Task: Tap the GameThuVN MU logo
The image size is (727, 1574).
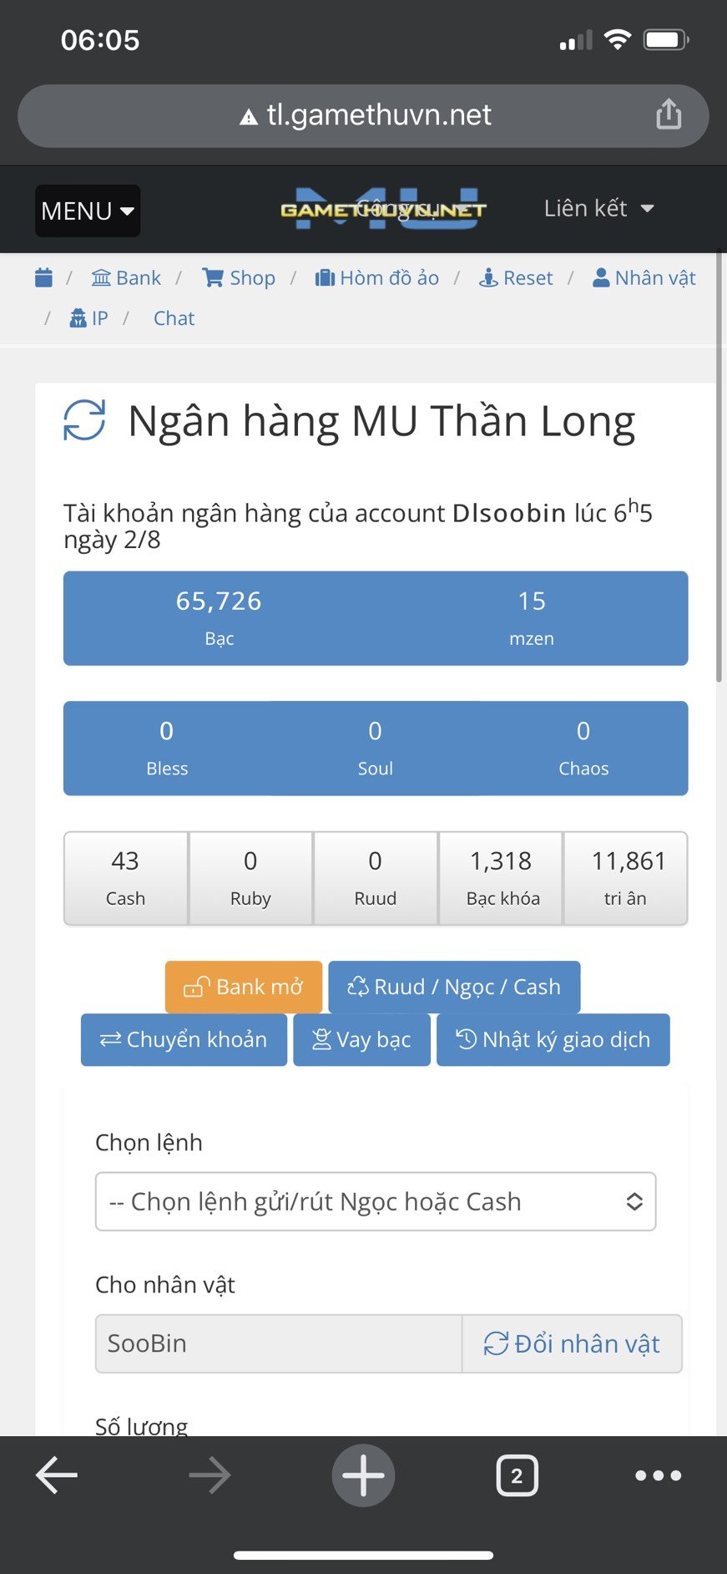Action: click(383, 209)
